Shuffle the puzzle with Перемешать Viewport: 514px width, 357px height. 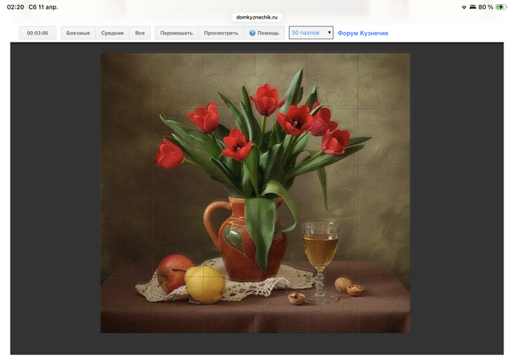pos(176,34)
